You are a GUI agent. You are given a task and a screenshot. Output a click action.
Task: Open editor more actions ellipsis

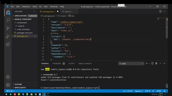point(164,11)
